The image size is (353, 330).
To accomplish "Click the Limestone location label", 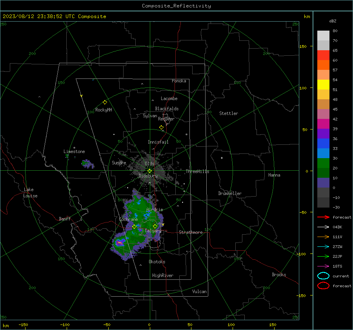I will click(74, 151).
